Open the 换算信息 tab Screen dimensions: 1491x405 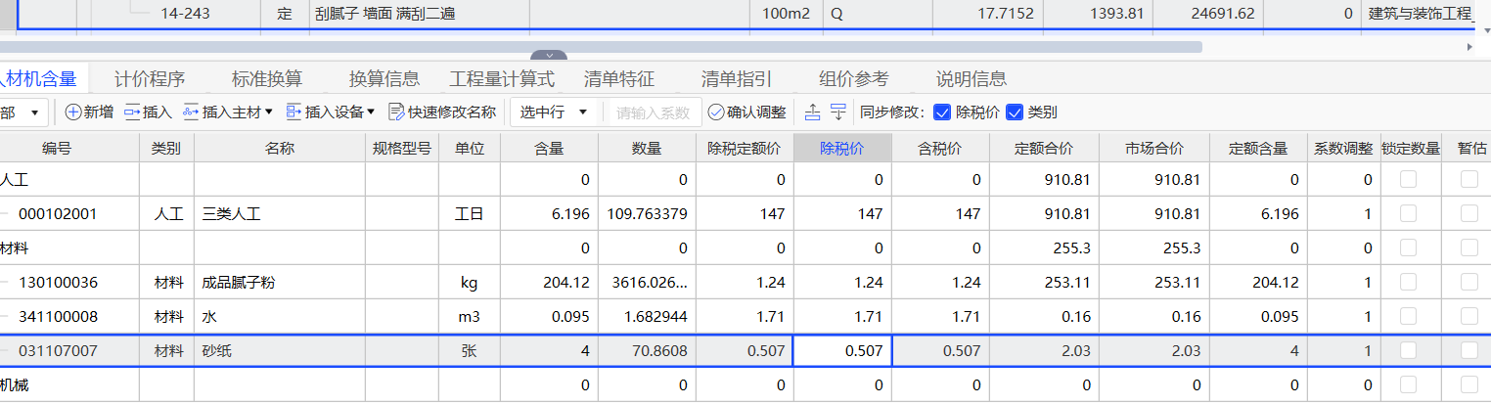[384, 79]
